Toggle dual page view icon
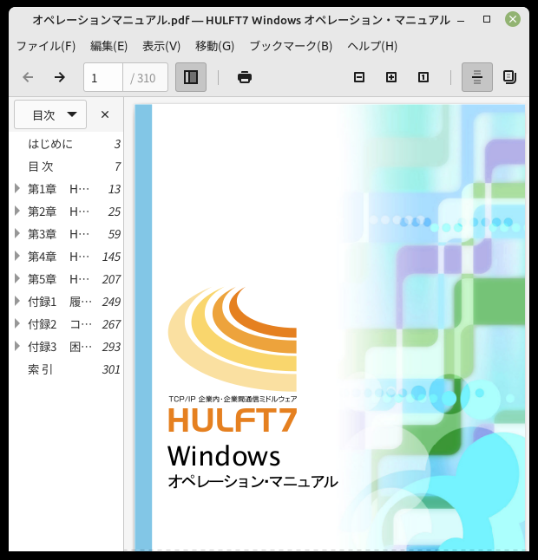Viewport: 538px width, 560px height. coord(509,77)
